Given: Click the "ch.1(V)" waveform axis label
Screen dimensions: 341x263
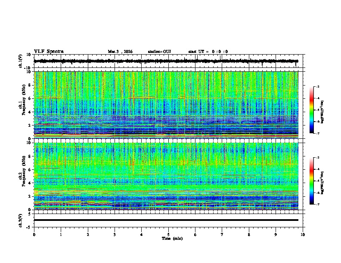Looking at the screenshot, I should [21, 61].
